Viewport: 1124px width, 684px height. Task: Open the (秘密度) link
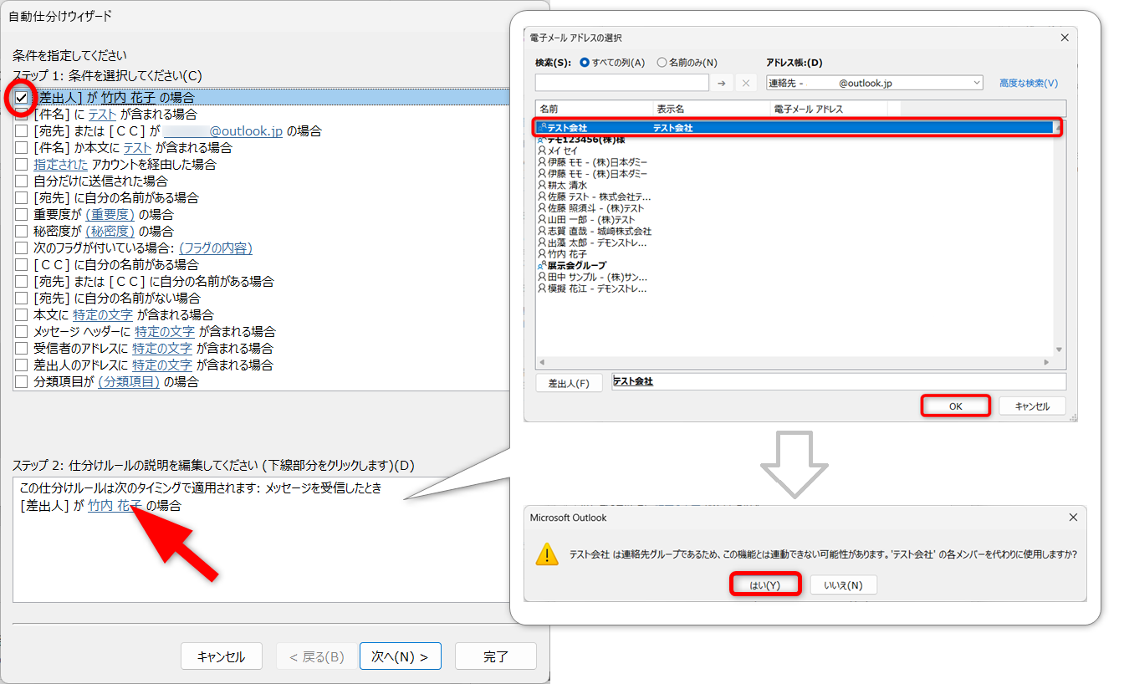[x=110, y=232]
